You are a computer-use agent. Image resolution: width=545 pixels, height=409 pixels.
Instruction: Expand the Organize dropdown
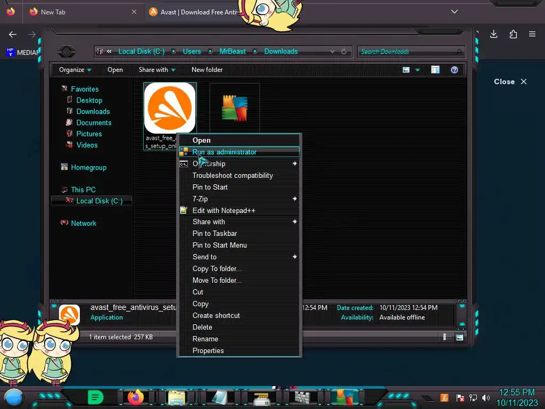pos(75,70)
